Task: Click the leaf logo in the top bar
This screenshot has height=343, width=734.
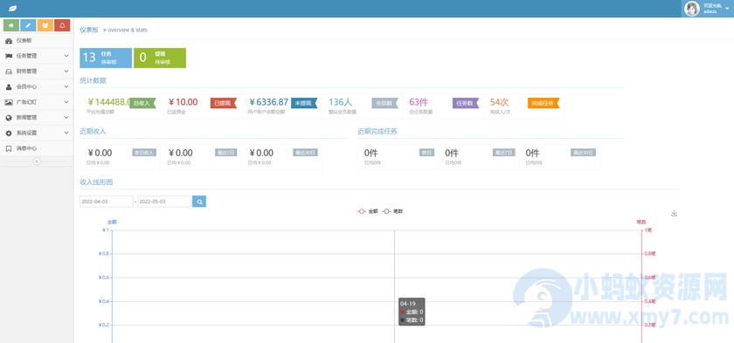Action: (12, 9)
